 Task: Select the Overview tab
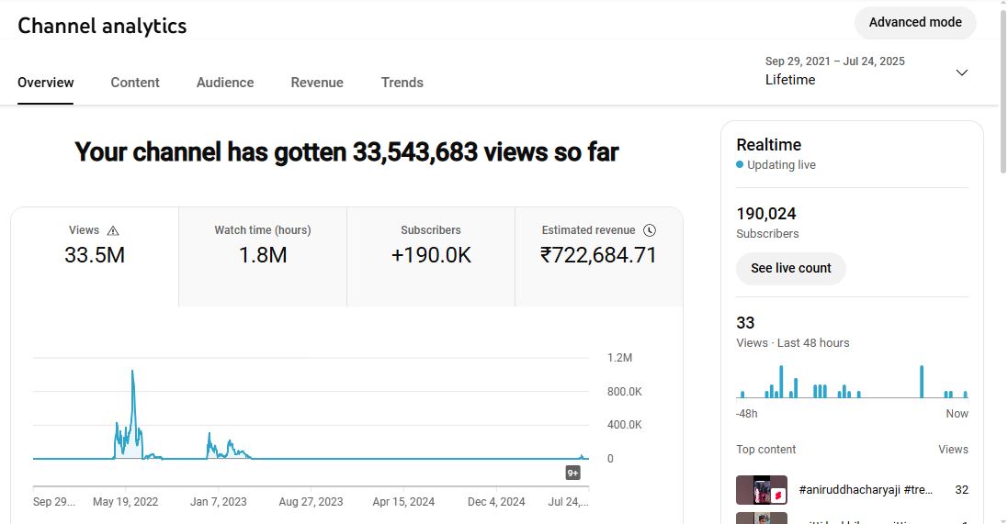pos(46,83)
